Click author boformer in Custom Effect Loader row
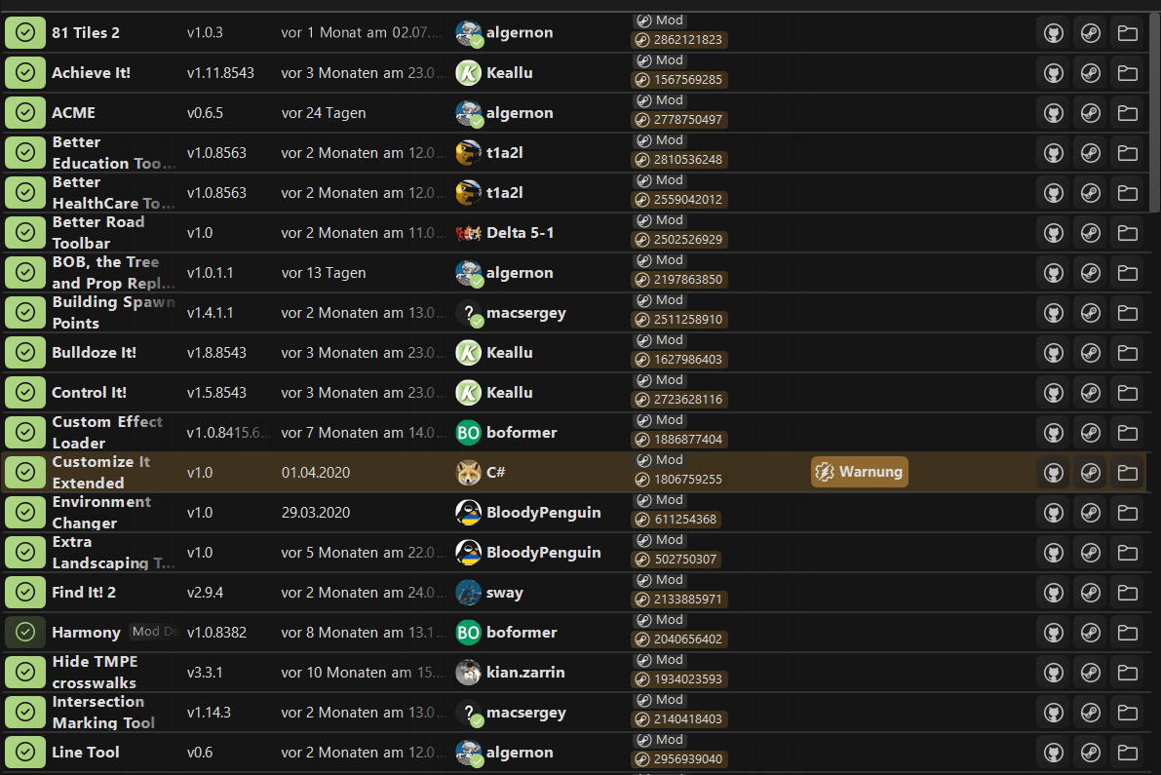Image resolution: width=1161 pixels, height=775 pixels. [x=507, y=432]
